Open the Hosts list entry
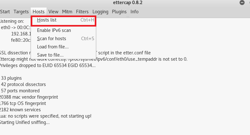 [64, 20]
